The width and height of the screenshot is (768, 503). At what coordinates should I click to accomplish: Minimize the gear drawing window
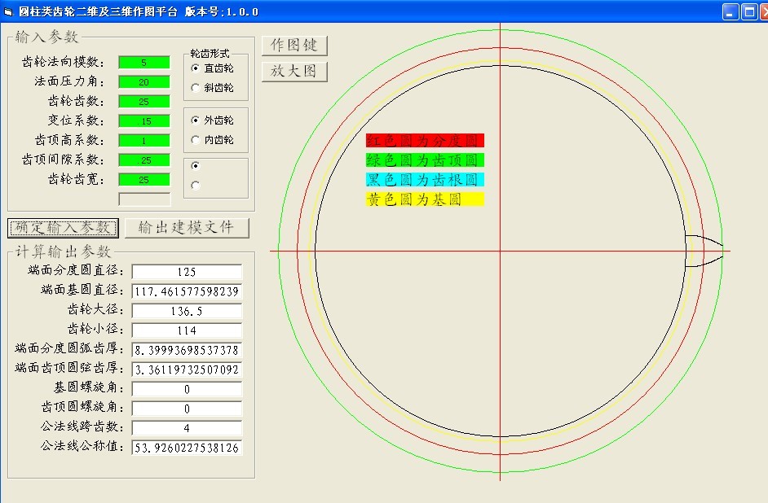tap(730, 11)
